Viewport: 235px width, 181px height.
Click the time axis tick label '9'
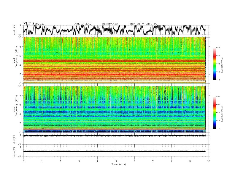click(x=190, y=161)
